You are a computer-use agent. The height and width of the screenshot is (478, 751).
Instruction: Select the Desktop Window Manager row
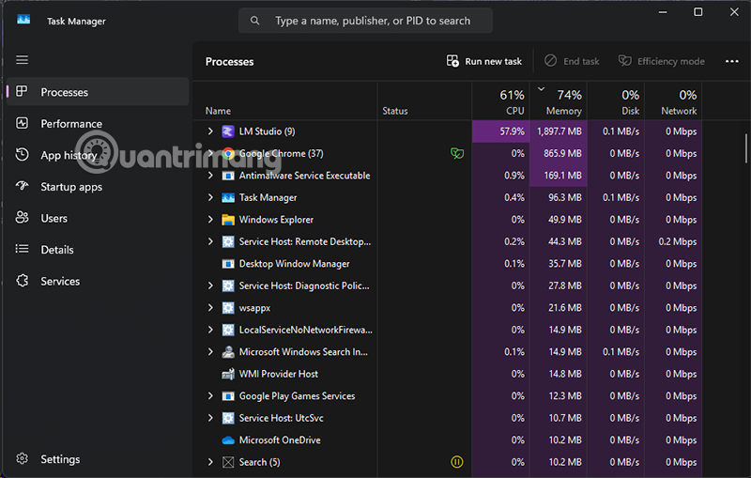[x=448, y=264]
